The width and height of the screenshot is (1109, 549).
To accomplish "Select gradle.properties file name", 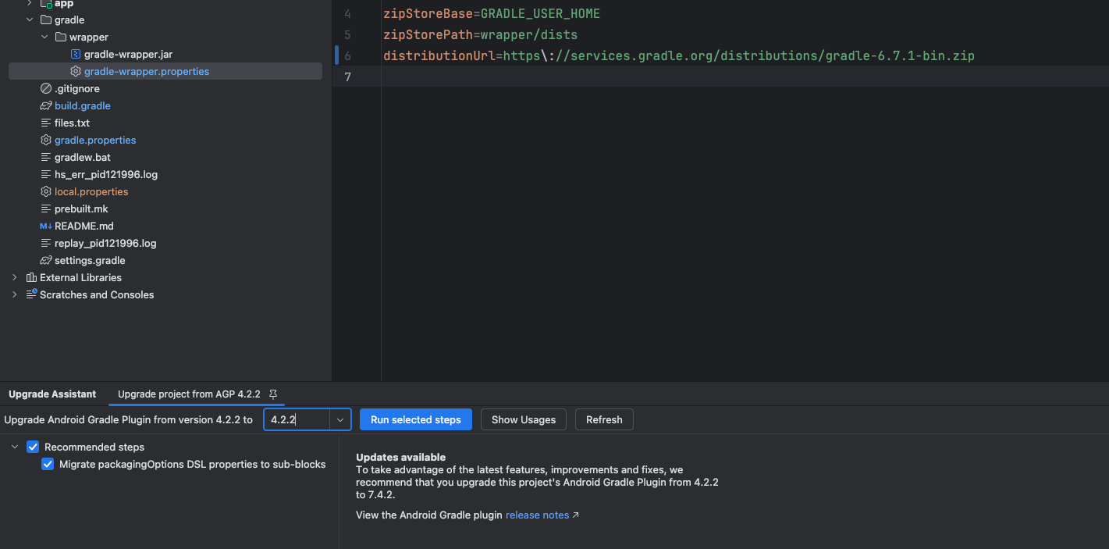I will 95,140.
